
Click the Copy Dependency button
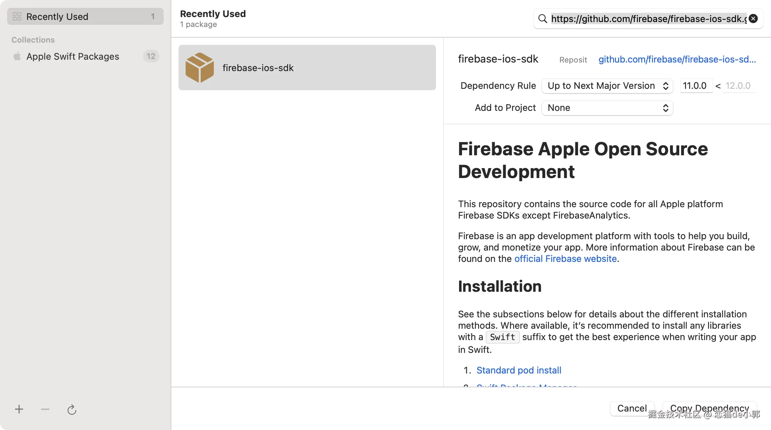click(x=709, y=408)
